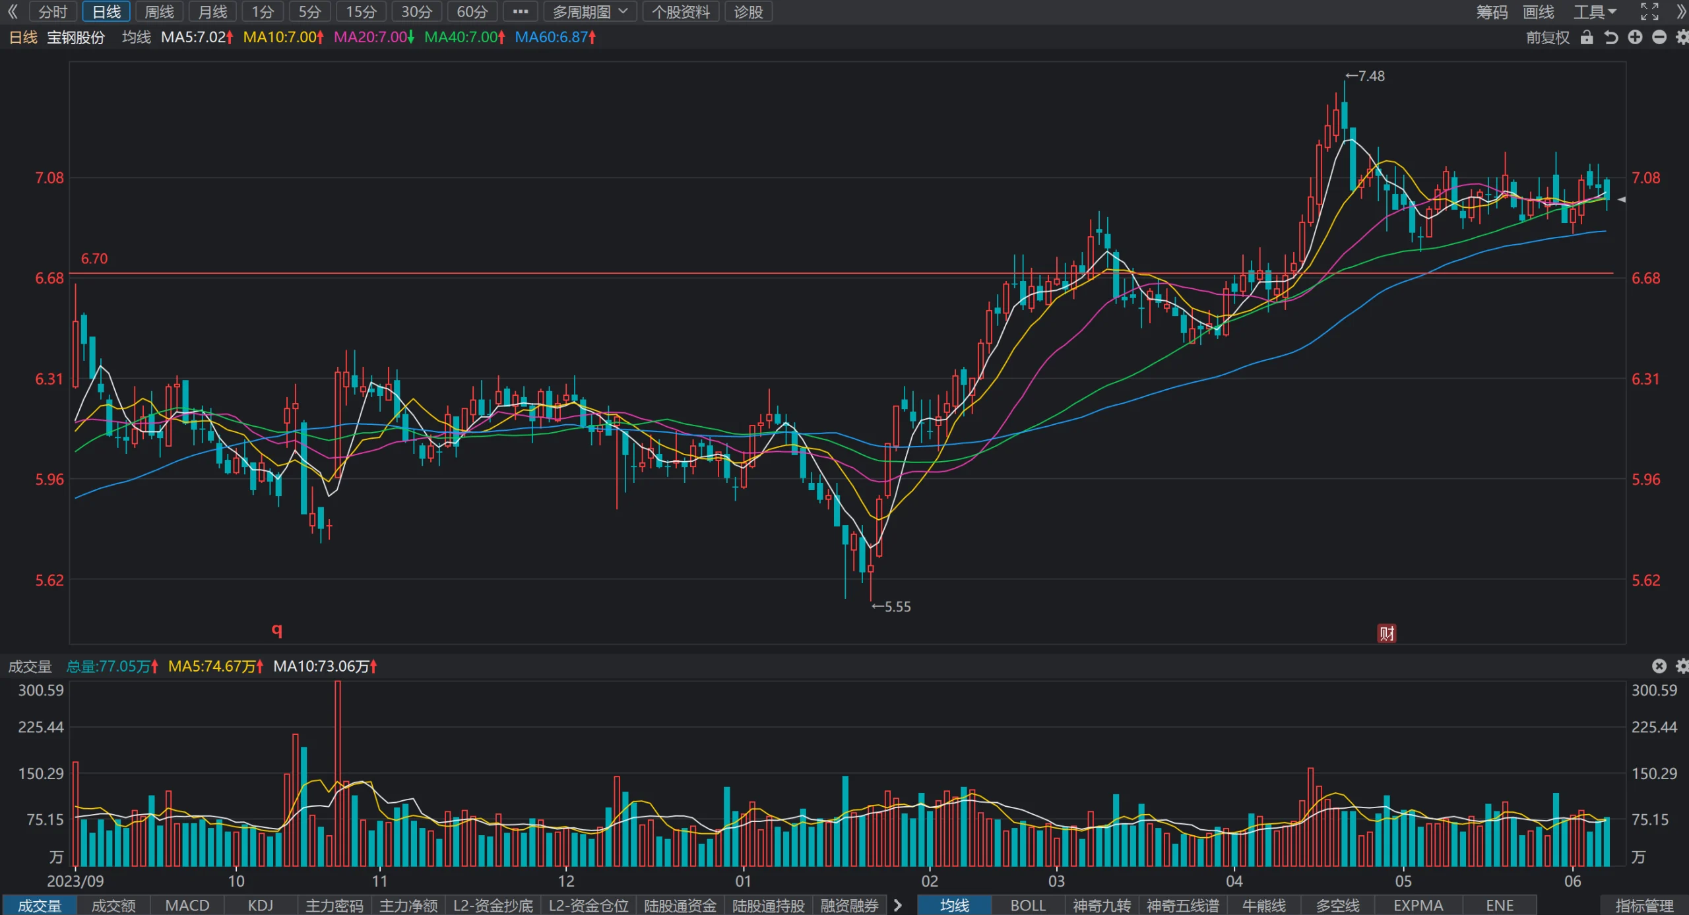The width and height of the screenshot is (1689, 915).
Task: Select 月线 monthly chart period
Action: tap(212, 12)
